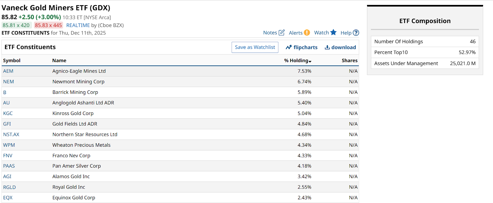Click the Help question mark icon
Image resolution: width=493 pixels, height=203 pixels.
[x=356, y=33]
